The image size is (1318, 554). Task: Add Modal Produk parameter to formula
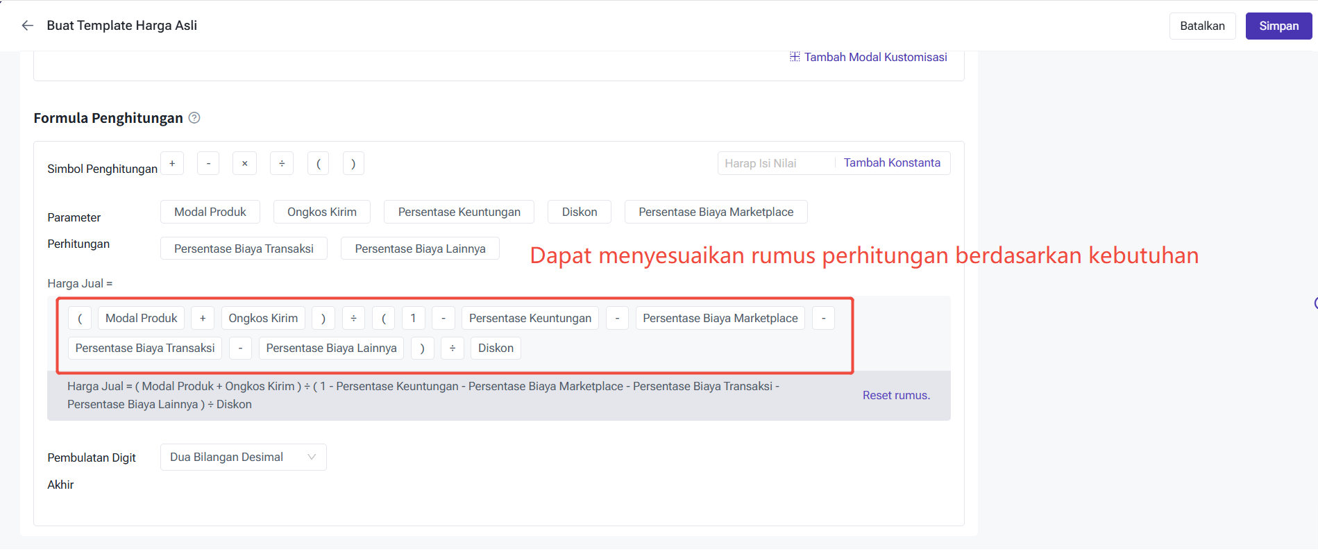210,212
